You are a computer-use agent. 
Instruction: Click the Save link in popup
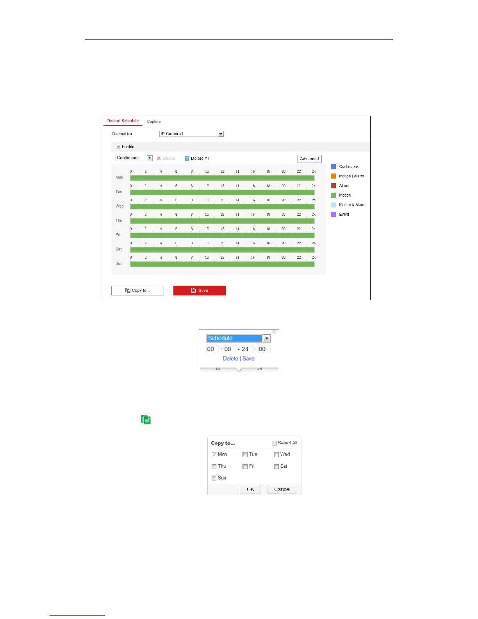click(x=248, y=359)
